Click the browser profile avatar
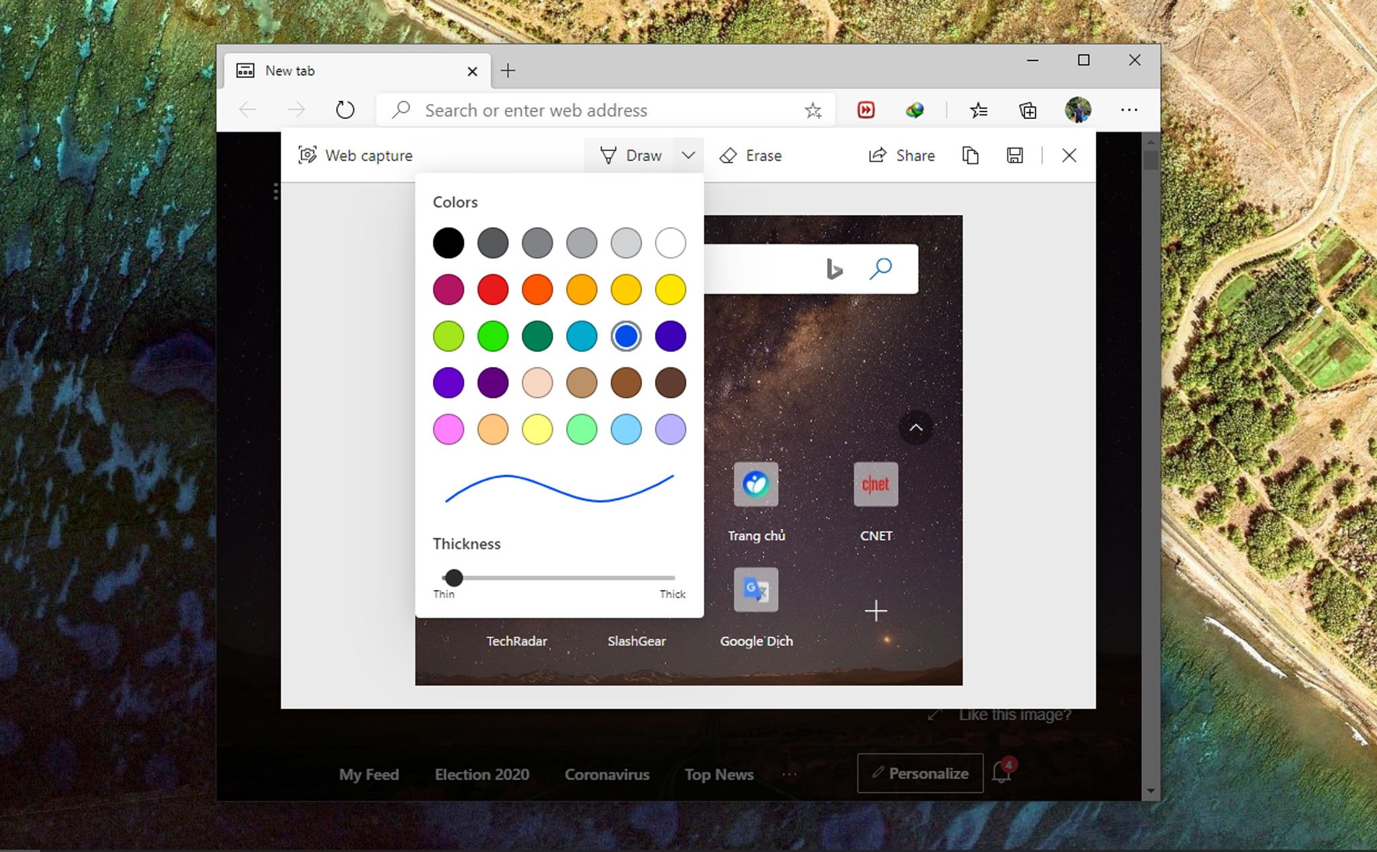Viewport: 1377px width, 852px height. (1076, 110)
